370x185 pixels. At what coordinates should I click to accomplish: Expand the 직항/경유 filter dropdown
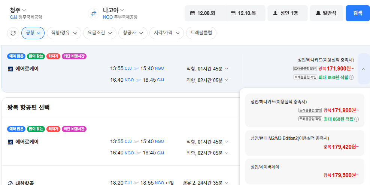pos(64,33)
